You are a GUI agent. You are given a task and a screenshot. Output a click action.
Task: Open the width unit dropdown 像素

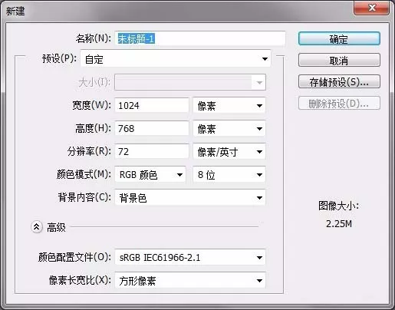click(x=229, y=105)
